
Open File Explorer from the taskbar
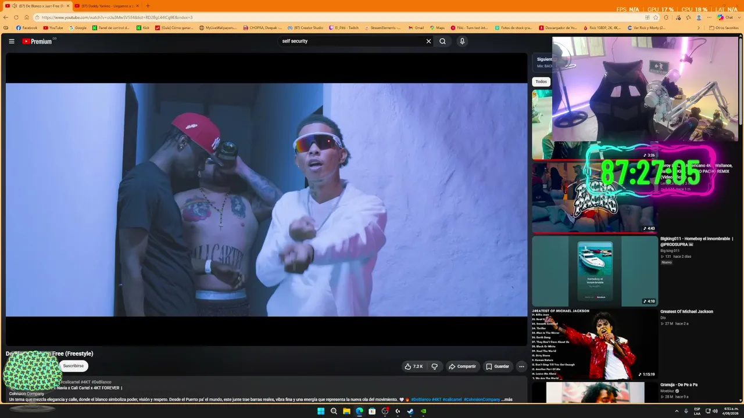tap(346, 411)
